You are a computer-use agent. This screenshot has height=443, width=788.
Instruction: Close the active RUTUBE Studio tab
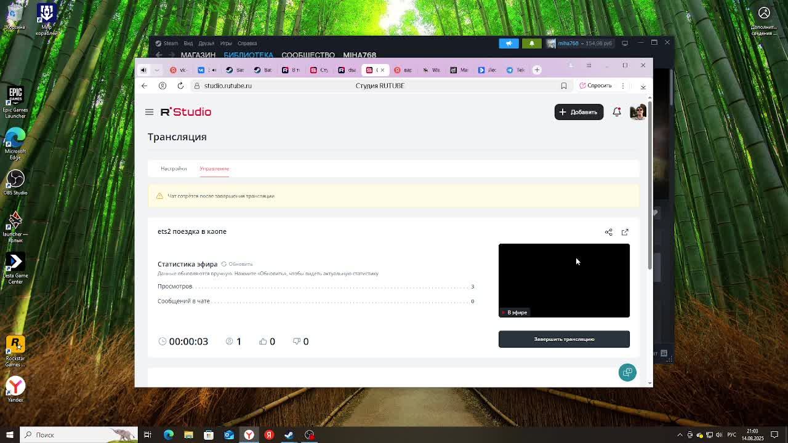[x=382, y=70]
